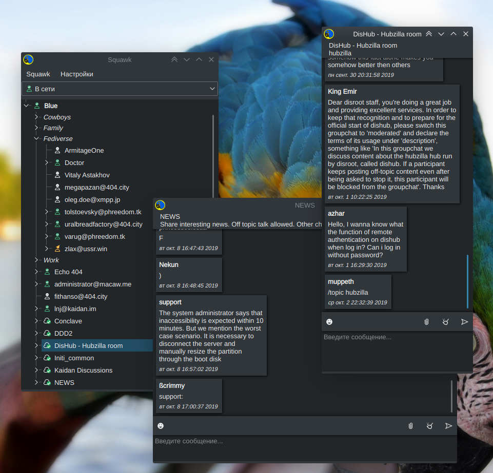Click Squawk app icon in roster title bar
493x473 pixels.
coord(29,59)
